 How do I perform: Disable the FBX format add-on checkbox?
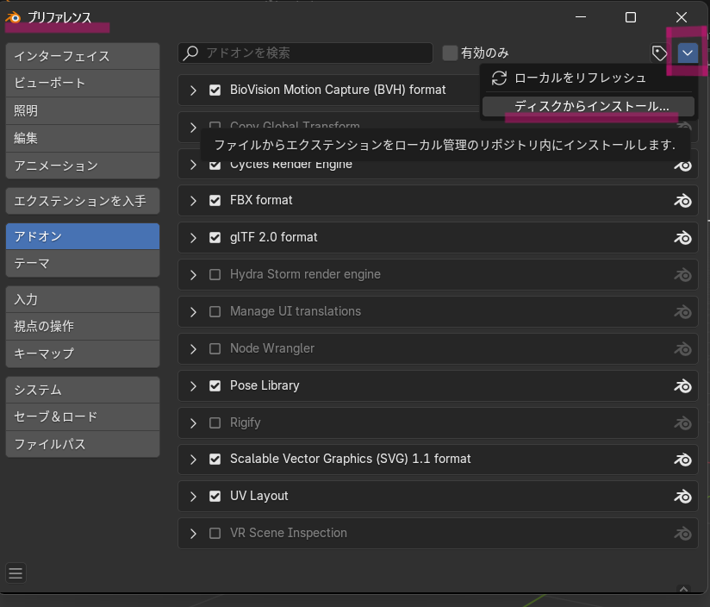215,200
